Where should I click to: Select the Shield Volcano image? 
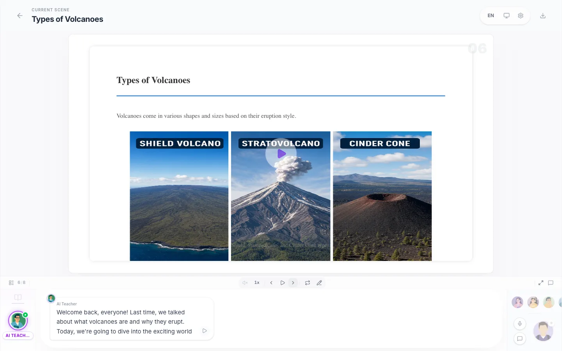click(179, 196)
